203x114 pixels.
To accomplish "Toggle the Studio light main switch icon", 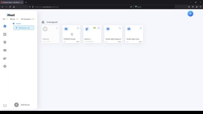I will click(129, 29).
